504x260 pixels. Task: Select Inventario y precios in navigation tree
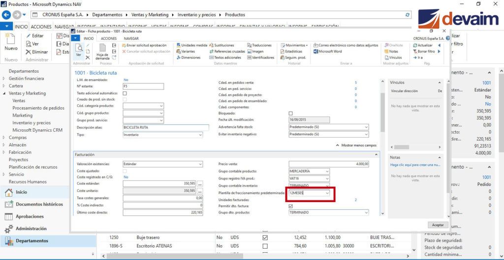31,122
